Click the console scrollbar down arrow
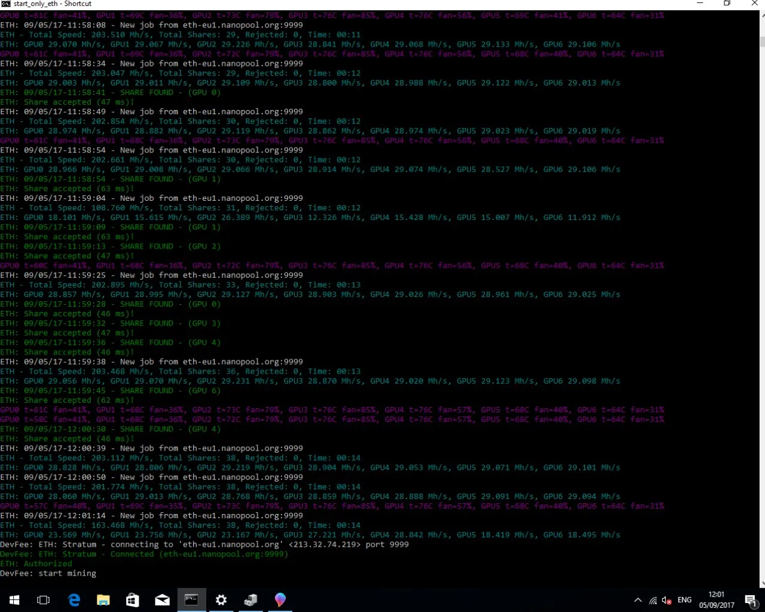This screenshot has width=765, height=612. tap(762, 584)
